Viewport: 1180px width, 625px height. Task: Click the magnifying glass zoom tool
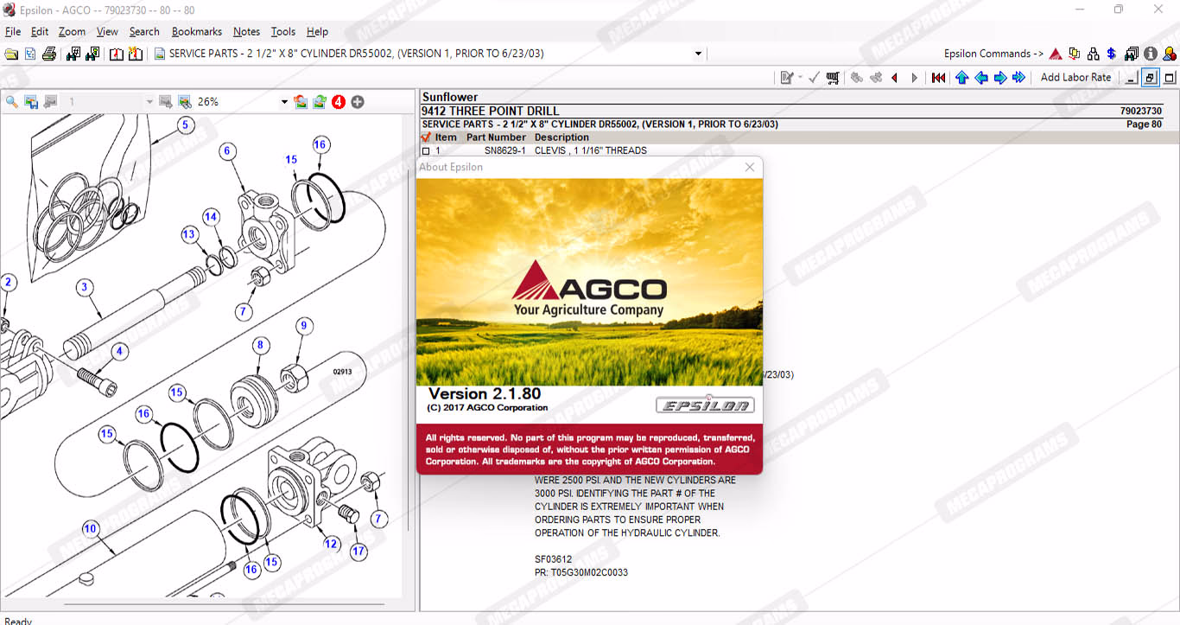point(11,102)
